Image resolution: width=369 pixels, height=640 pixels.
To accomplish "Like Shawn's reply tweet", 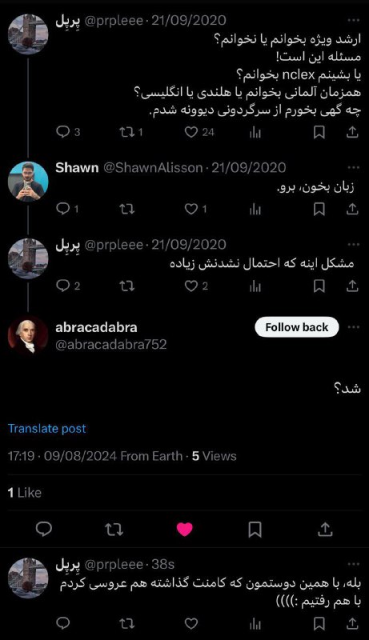I will coord(195,209).
